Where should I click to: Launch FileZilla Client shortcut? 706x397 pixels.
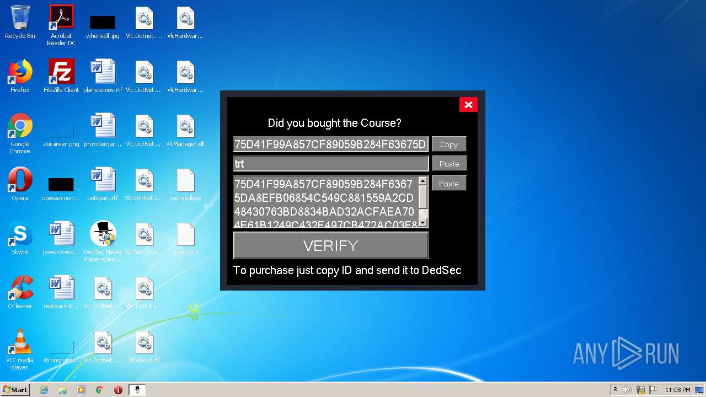(61, 76)
